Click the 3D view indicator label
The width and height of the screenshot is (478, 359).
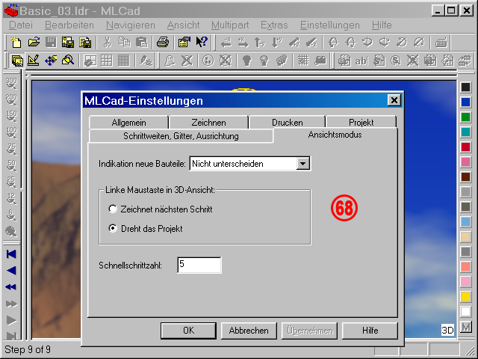(x=447, y=331)
